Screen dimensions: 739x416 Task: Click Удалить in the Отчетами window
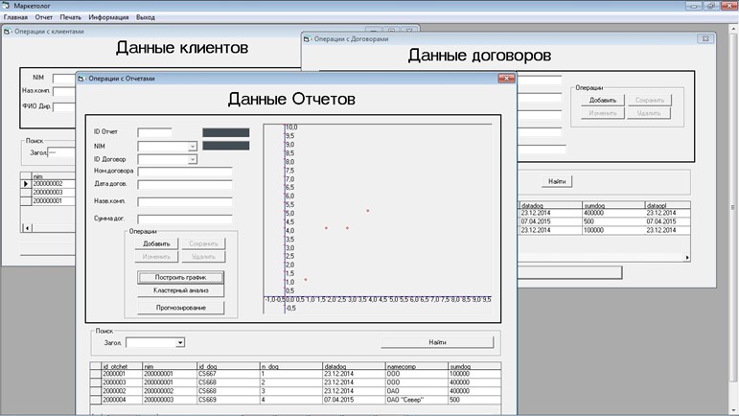coord(203,257)
